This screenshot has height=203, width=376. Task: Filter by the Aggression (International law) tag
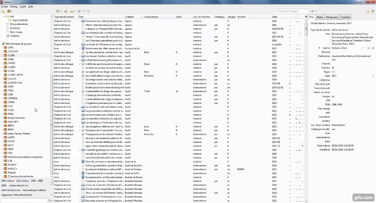coord(17,195)
